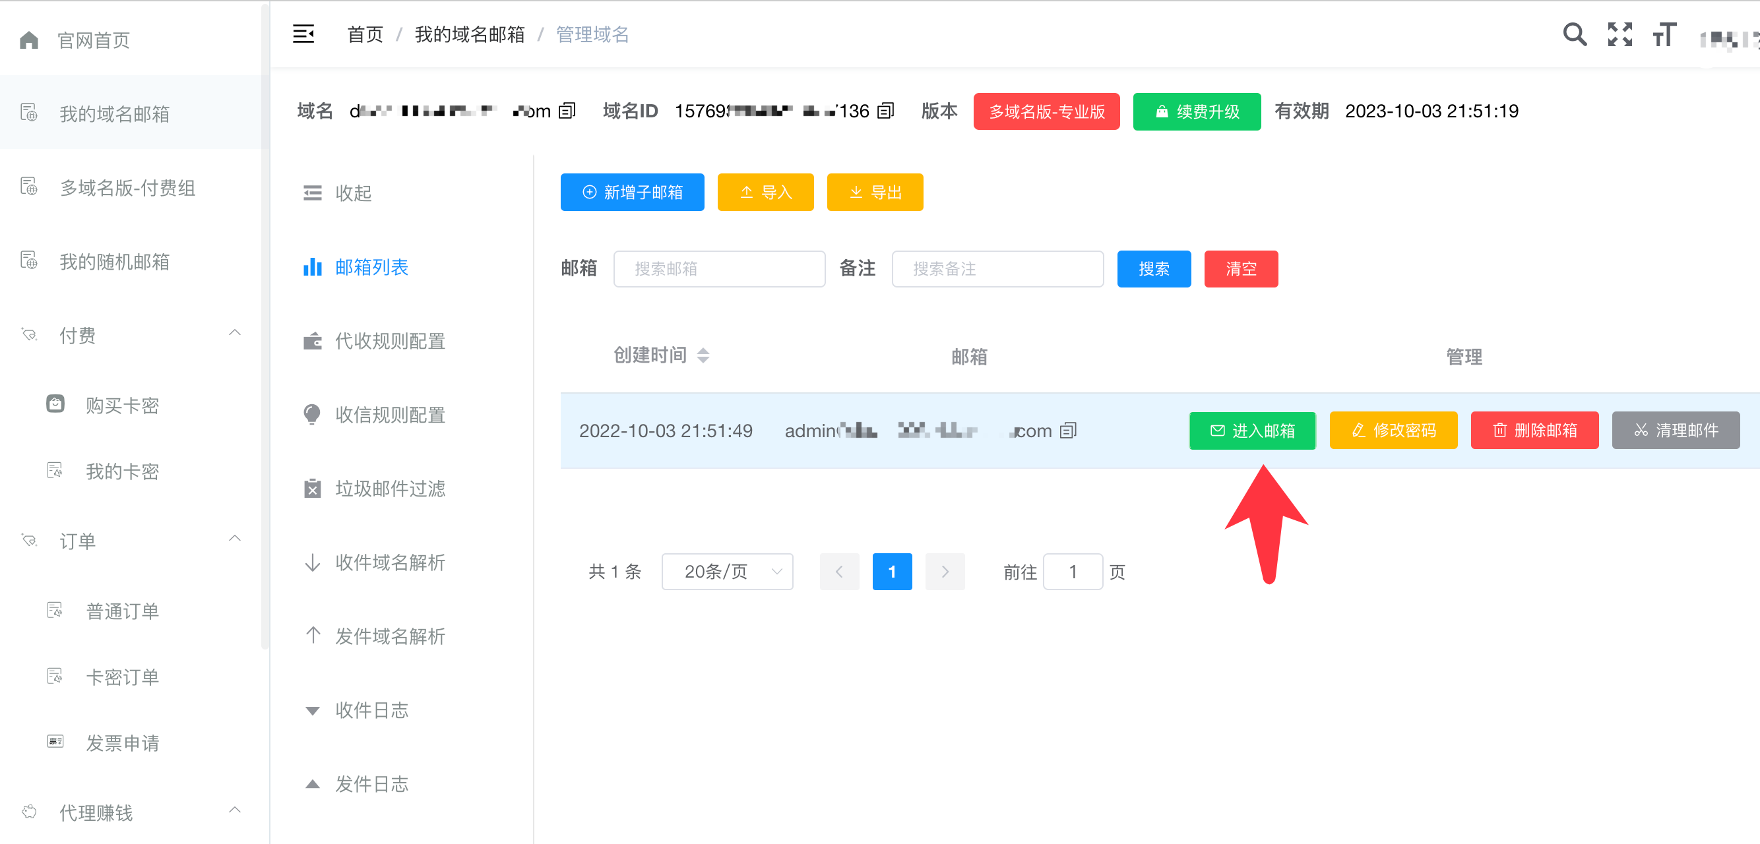Copy the admin mailbox address icon

click(1068, 430)
